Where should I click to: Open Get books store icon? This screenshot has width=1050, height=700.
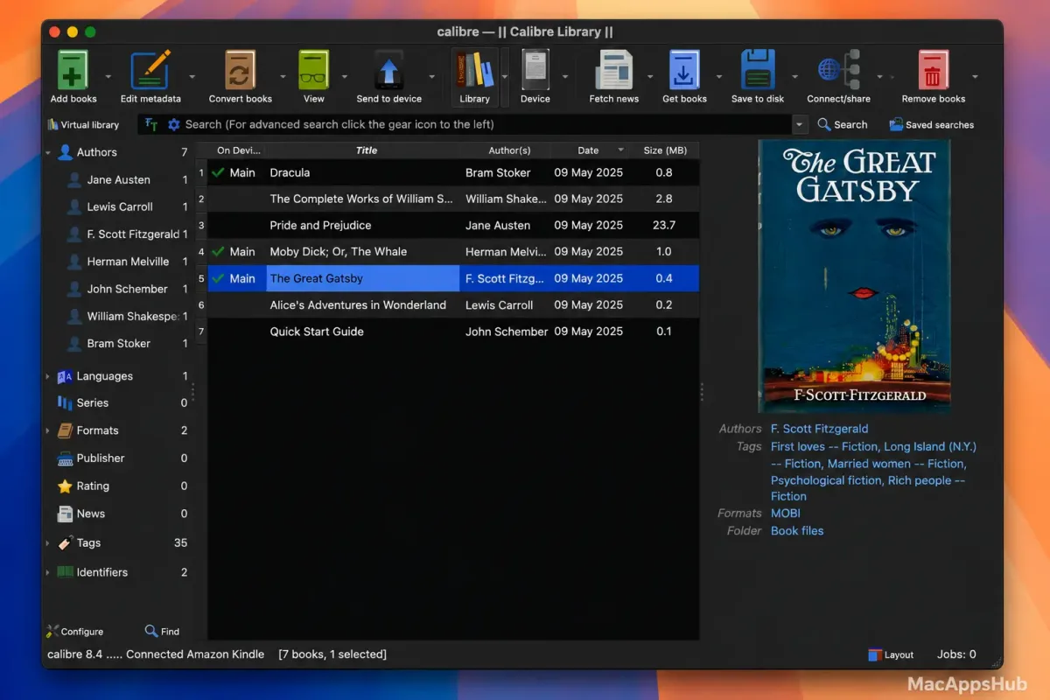pyautogui.click(x=684, y=70)
